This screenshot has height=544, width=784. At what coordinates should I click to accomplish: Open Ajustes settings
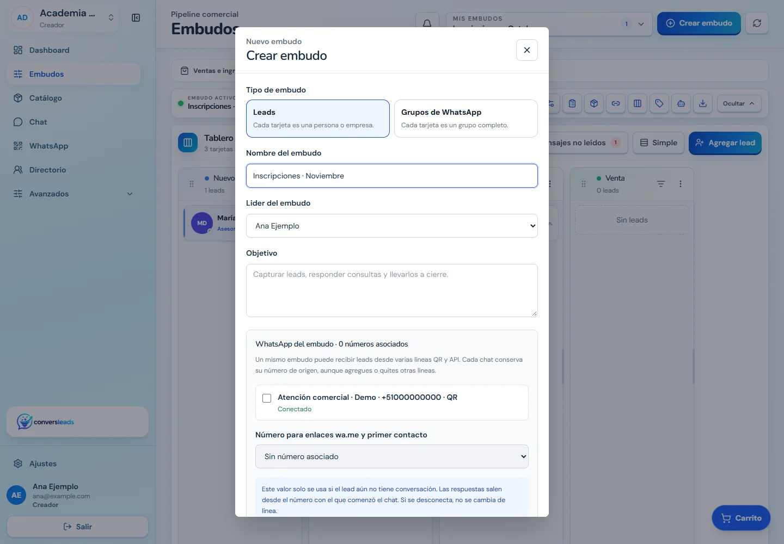coord(73,463)
